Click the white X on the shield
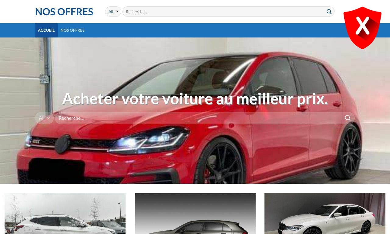Screen dimensions: 390x234 click(x=363, y=26)
